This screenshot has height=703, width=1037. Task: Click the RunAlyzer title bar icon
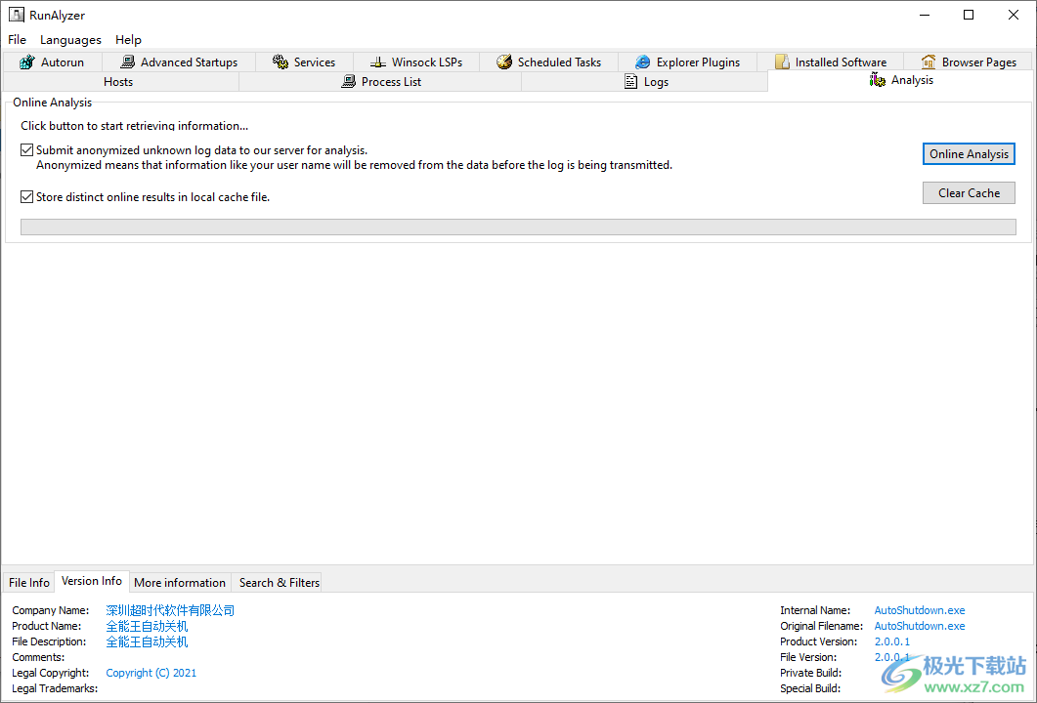[x=16, y=15]
